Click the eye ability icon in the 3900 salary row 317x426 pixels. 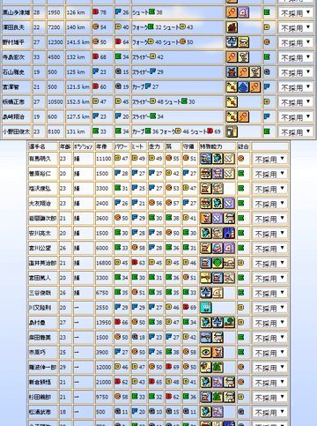[x=205, y=352]
